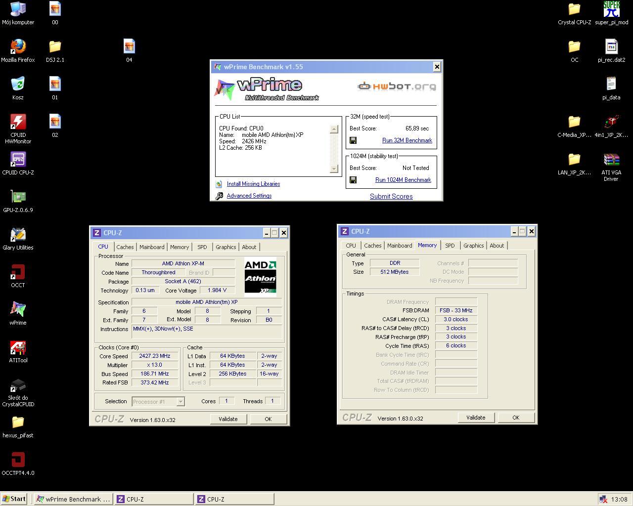The height and width of the screenshot is (506, 633).
Task: Select the file named 00
Action: click(x=55, y=13)
